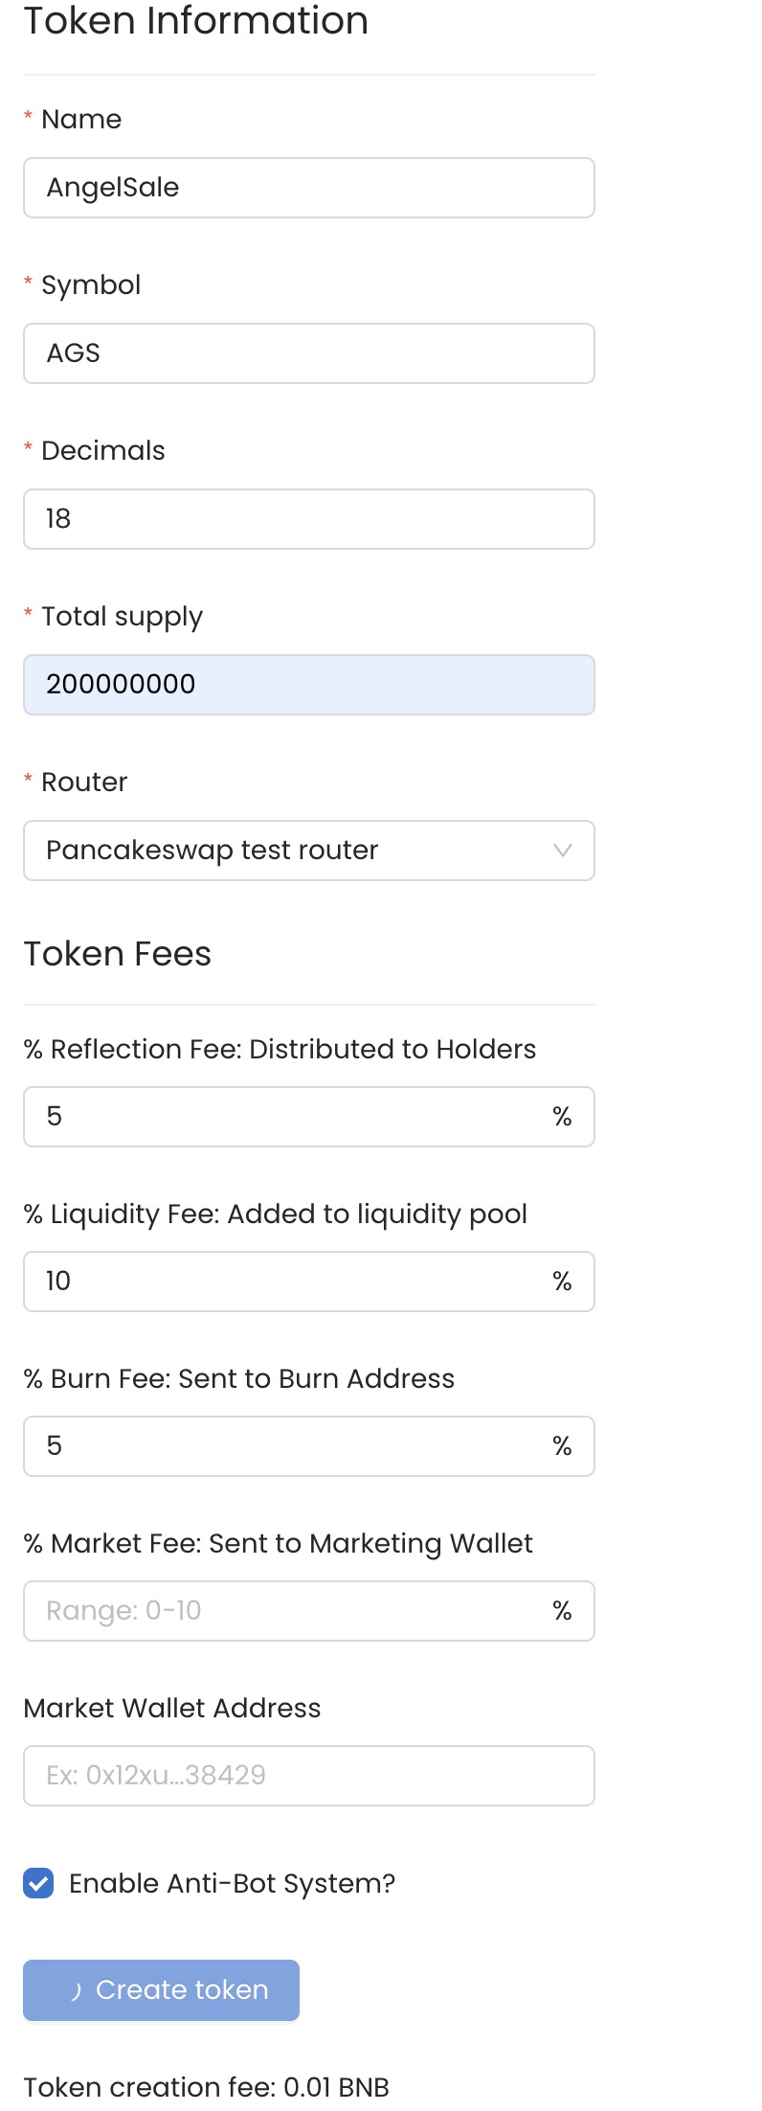The height and width of the screenshot is (2111, 762).
Task: Click the Liquidity Fee input showing 10
Action: 309,1282
